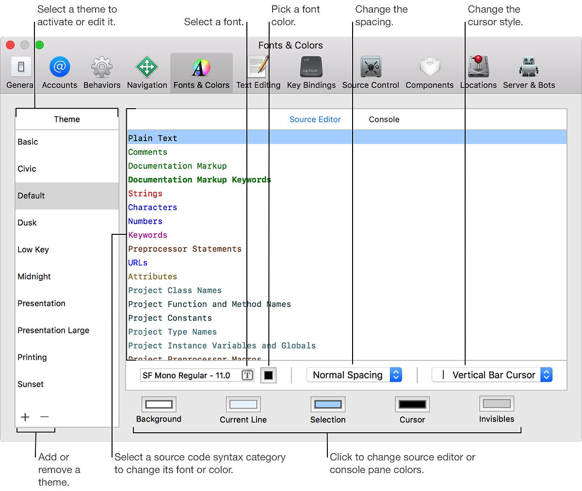Image resolution: width=582 pixels, height=491 pixels.
Task: Change the Invisibles color well
Action: [x=497, y=404]
